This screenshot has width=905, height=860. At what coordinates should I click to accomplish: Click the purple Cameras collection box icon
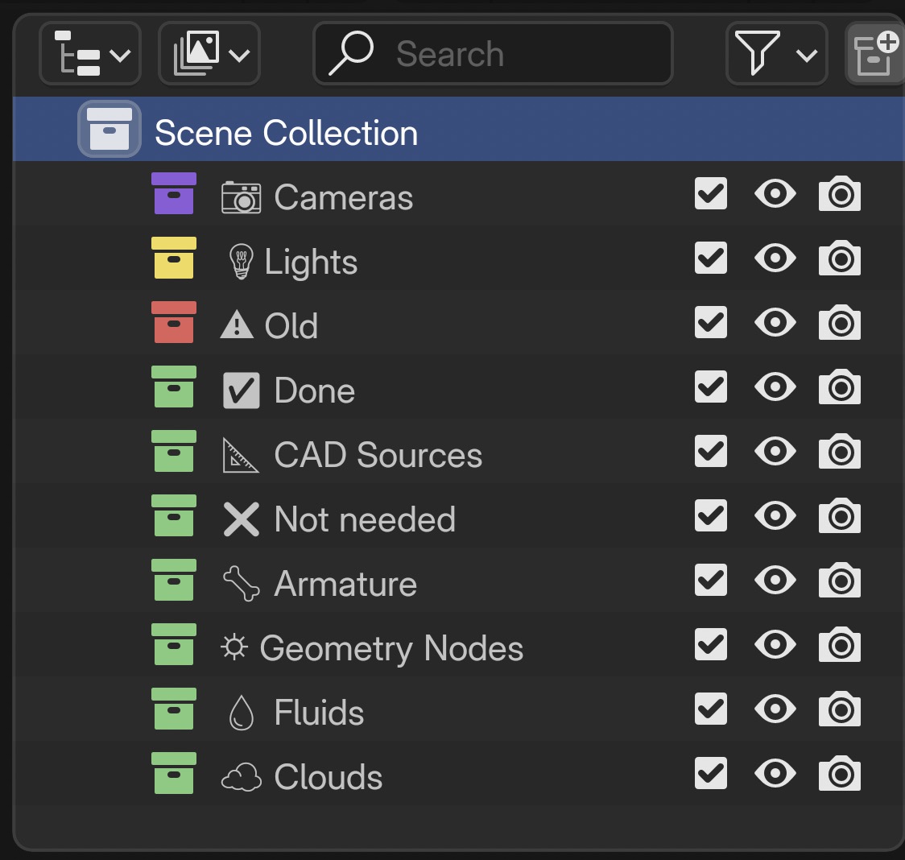pos(173,194)
